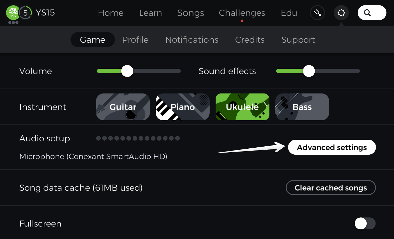Click the green fingerprint profile avatar
Image resolution: width=394 pixels, height=239 pixels.
13,13
